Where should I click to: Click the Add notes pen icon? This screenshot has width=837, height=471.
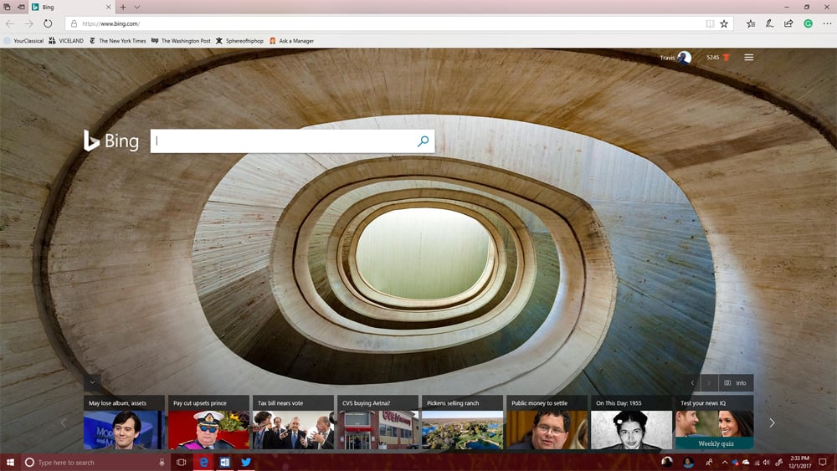(769, 23)
